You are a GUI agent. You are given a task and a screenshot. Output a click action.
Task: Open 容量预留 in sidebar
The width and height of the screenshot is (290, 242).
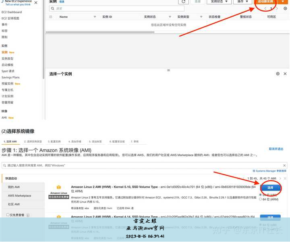(7, 103)
